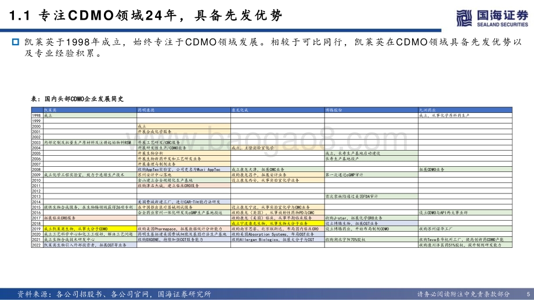
Task: Click the cell 收购康龙昌平,拓展安评业务
Action: [x=277, y=175]
